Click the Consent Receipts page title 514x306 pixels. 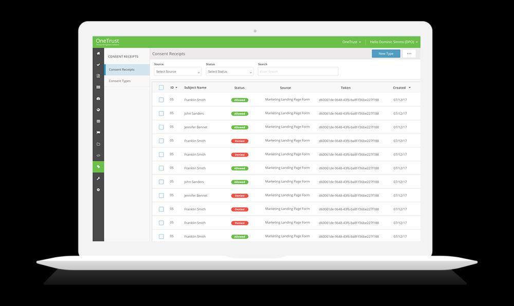pyautogui.click(x=169, y=54)
